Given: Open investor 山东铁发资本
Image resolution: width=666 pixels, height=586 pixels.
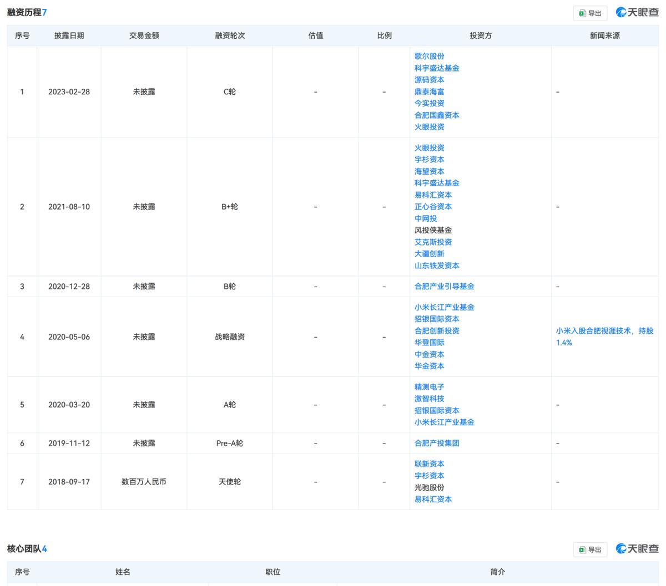Looking at the screenshot, I should pyautogui.click(x=437, y=266).
